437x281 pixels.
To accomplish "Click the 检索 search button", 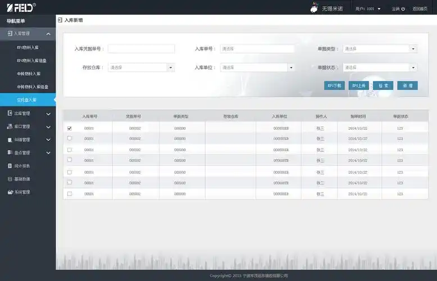I will (x=383, y=85).
